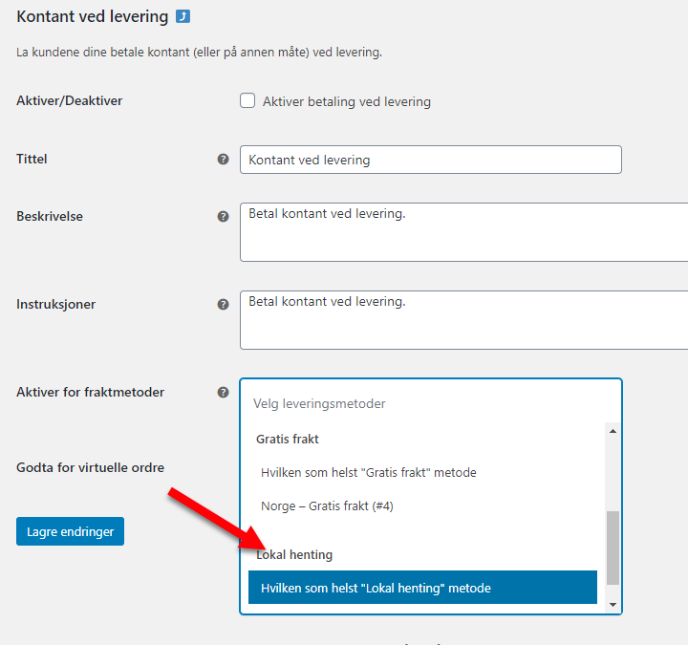Viewport: 688px width, 645px height.
Task: Click the help icon next to Tittel
Action: pyautogui.click(x=223, y=160)
